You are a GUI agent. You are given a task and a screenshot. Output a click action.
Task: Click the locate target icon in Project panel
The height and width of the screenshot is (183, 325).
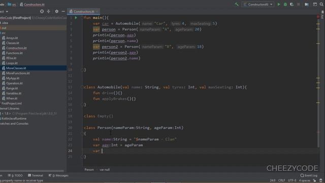pos(42,11)
